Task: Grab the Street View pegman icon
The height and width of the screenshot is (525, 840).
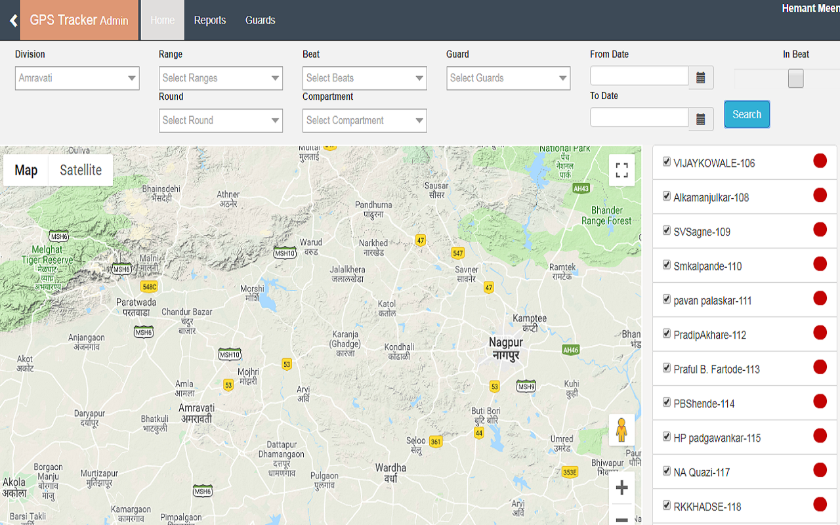Action: click(621, 430)
